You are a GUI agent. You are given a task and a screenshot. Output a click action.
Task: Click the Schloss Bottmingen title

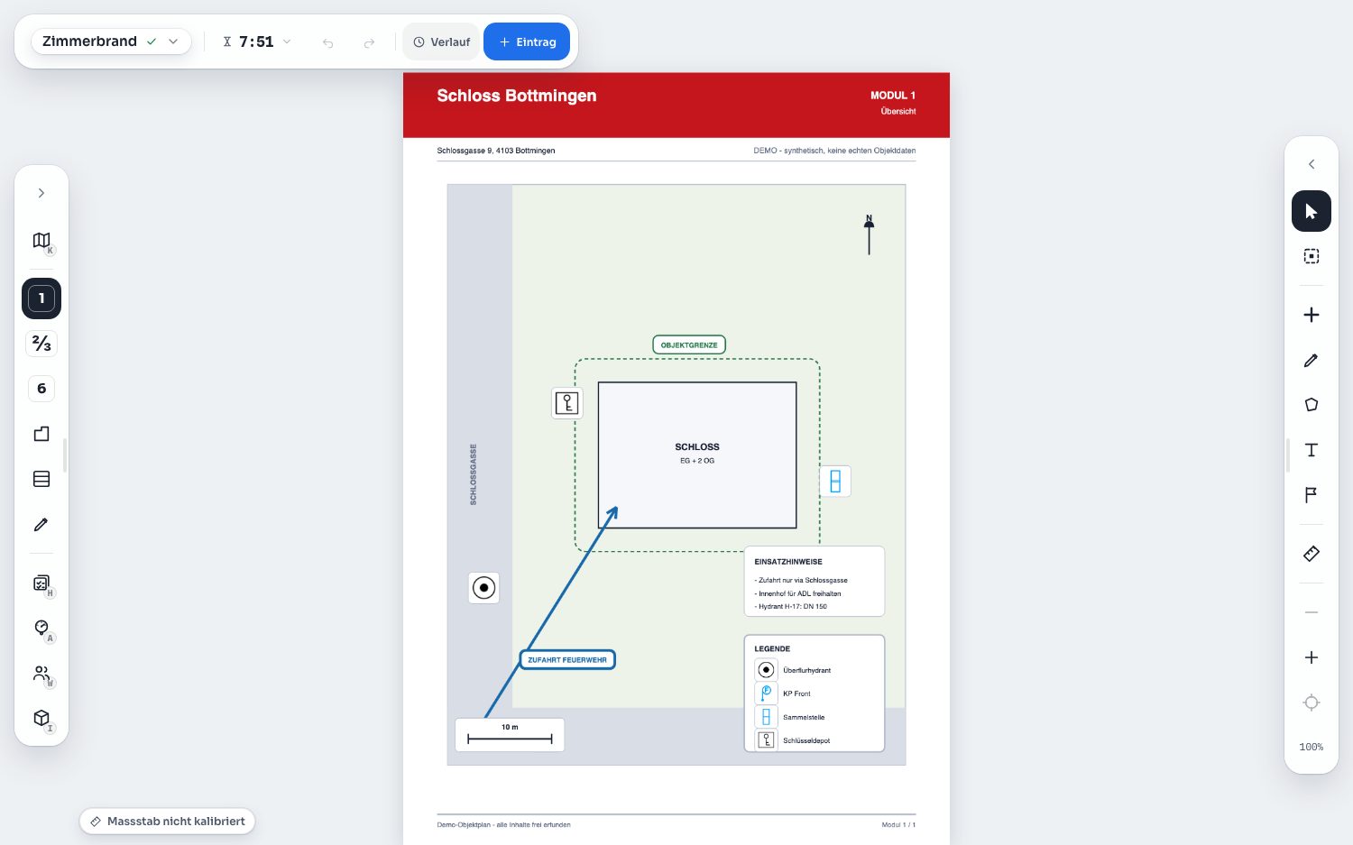[517, 96]
